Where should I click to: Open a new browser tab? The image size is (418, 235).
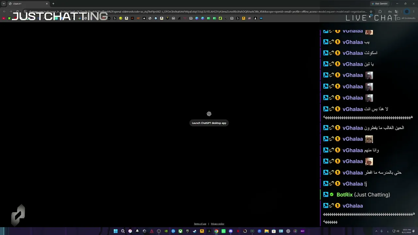53,4
